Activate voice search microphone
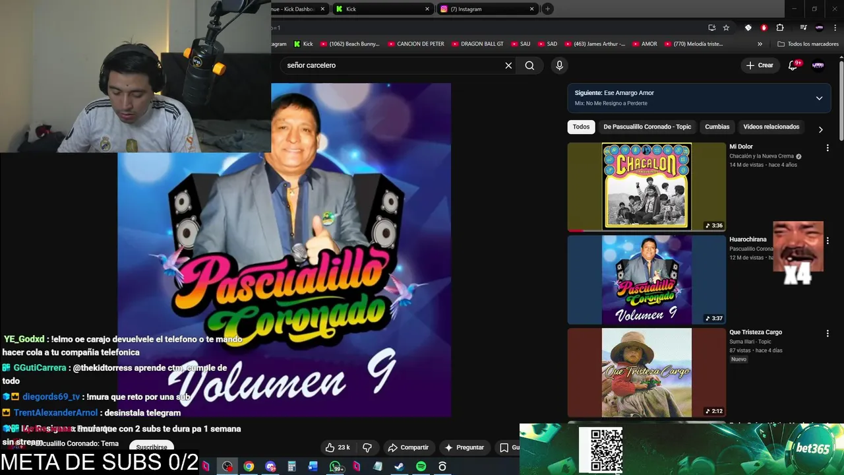 [559, 65]
